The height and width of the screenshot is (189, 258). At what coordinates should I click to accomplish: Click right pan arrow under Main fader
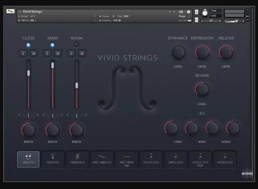(x=62, y=115)
